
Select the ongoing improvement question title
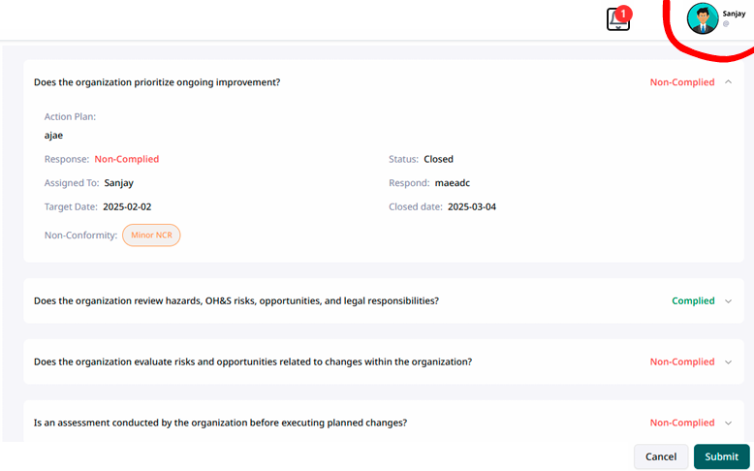coord(157,82)
